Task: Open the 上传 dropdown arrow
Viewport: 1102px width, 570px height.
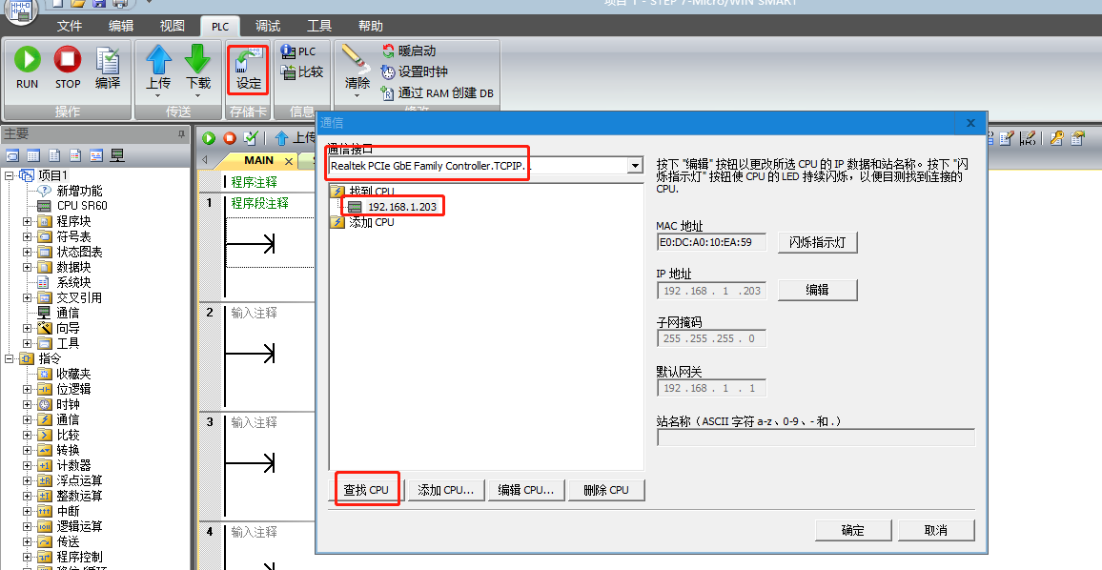Action: 158,95
